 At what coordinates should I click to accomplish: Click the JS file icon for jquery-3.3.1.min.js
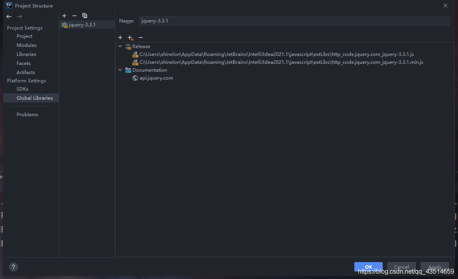pyautogui.click(x=135, y=62)
